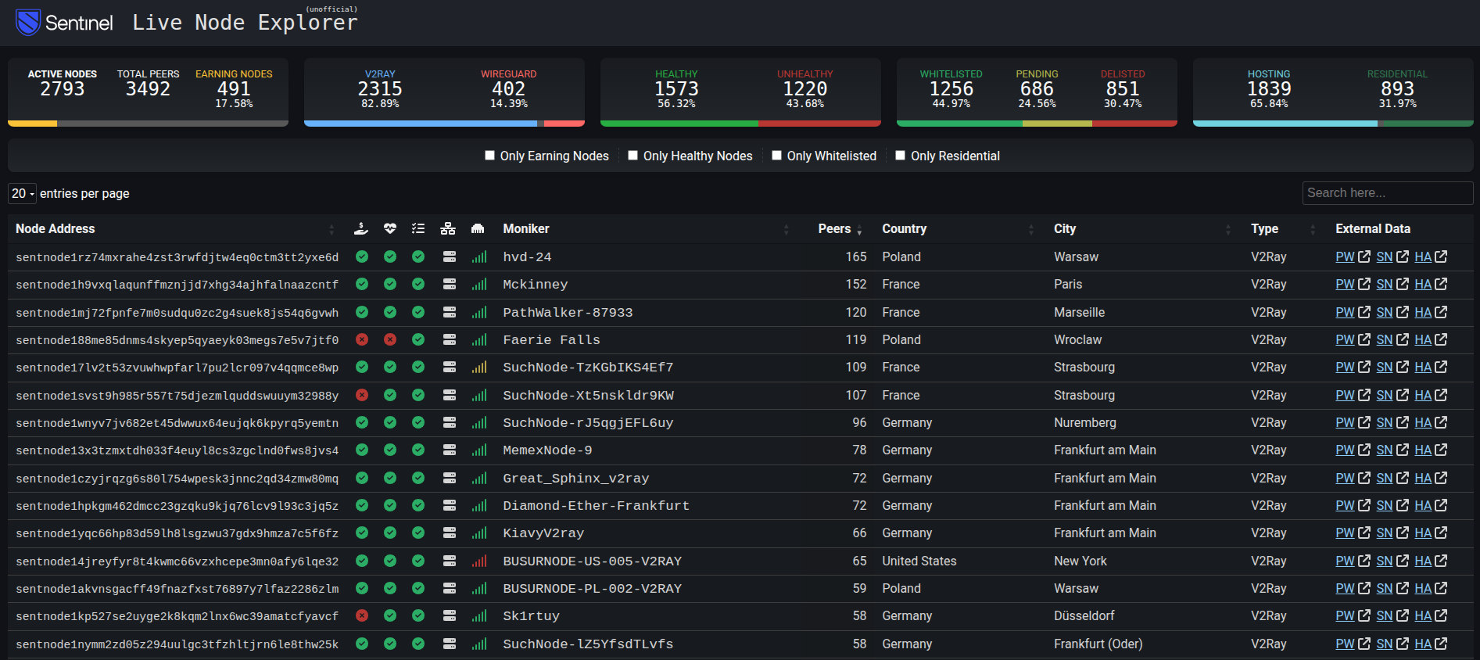Screen dimensions: 1480x660
Task: Sort table by City column
Action: coord(1065,228)
